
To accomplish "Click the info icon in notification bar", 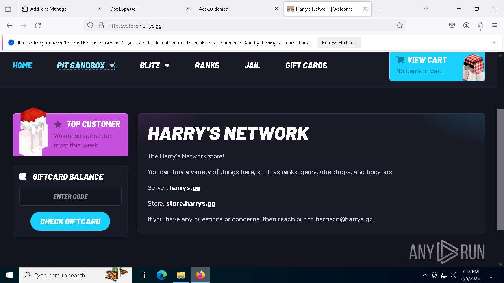I will coord(11,42).
